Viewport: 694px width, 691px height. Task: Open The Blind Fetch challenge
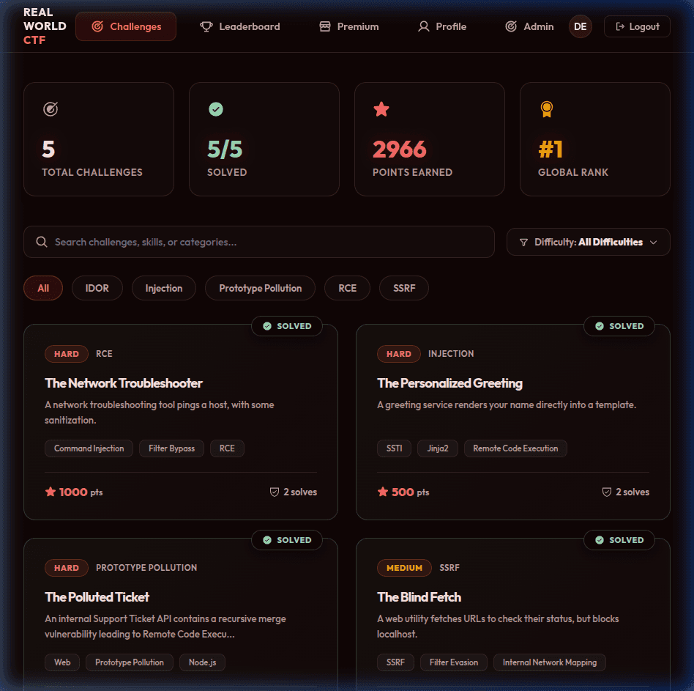(419, 597)
